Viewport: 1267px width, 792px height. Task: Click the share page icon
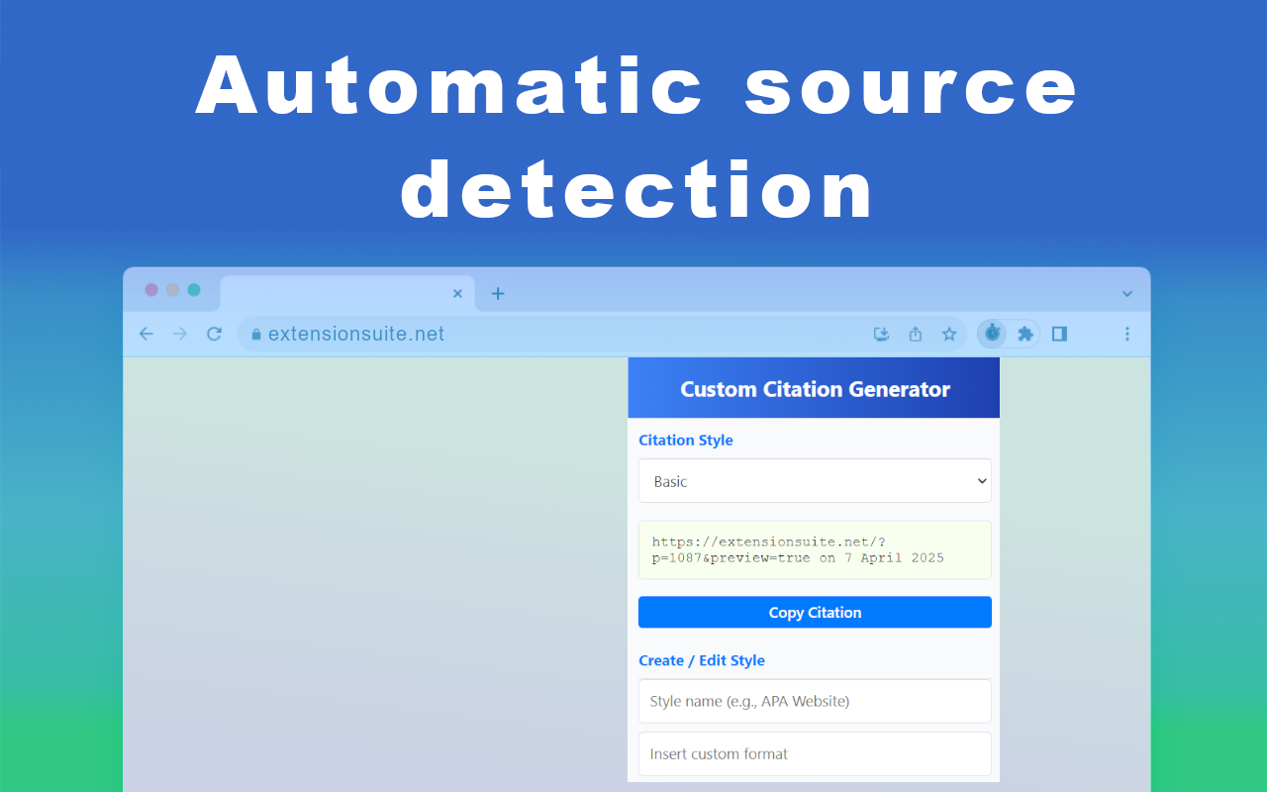click(916, 334)
